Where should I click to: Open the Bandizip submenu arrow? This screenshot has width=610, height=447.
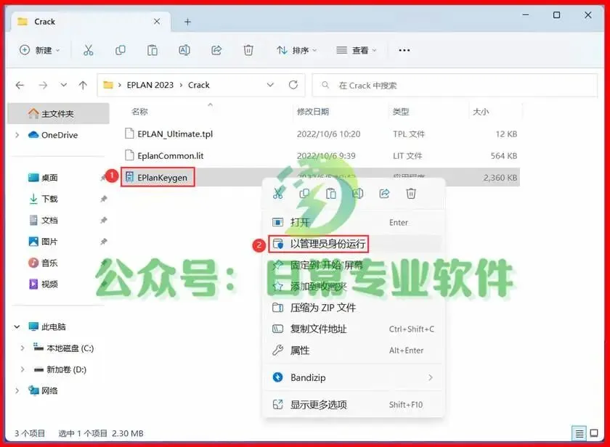pyautogui.click(x=430, y=377)
